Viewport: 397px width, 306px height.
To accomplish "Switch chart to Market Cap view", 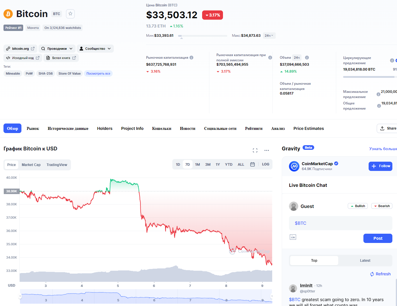I will 31,165.
